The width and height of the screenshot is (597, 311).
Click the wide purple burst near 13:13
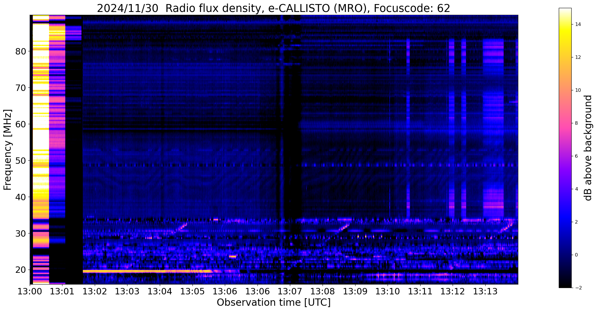493,128
